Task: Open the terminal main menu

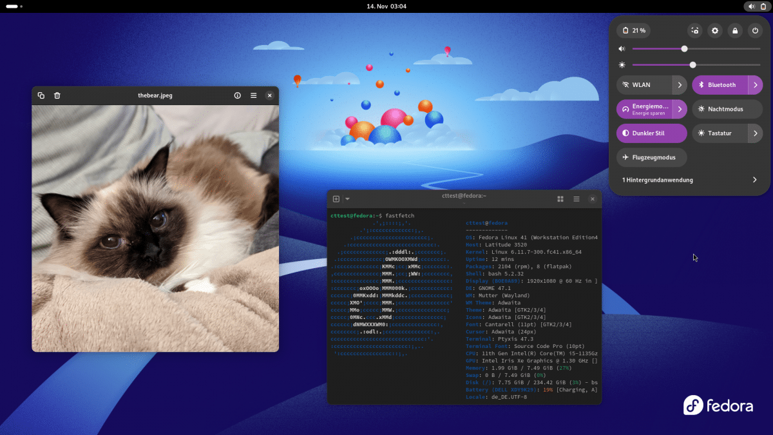Action: point(577,199)
